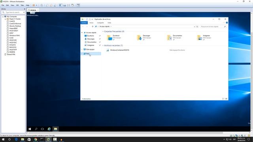Close the Library panel
Viewport: 253px width, 142px height.
[x=25, y=9]
